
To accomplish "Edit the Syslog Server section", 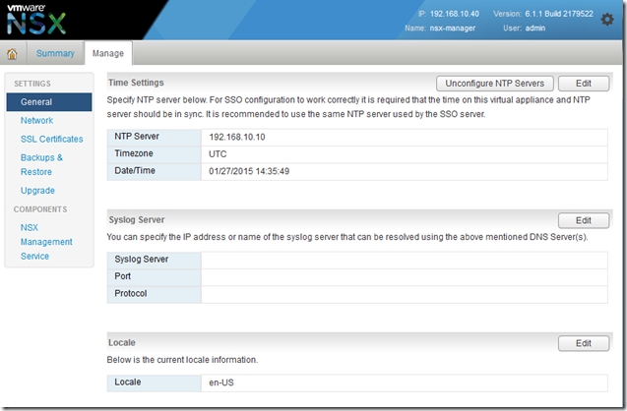I will (x=584, y=220).
